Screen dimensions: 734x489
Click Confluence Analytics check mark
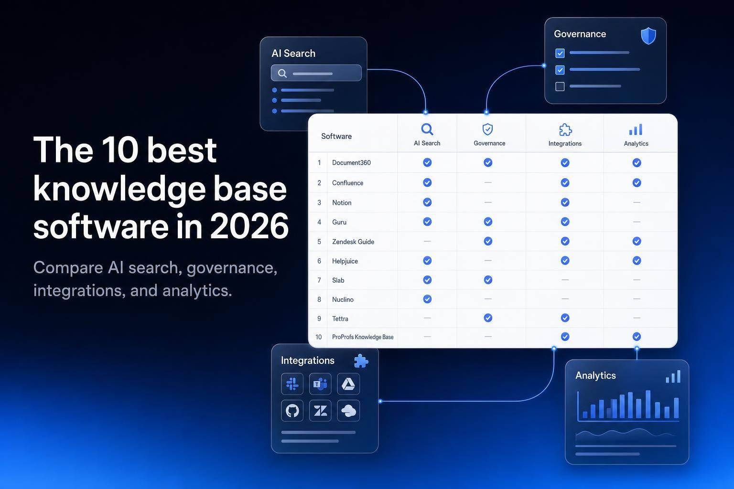click(x=637, y=183)
